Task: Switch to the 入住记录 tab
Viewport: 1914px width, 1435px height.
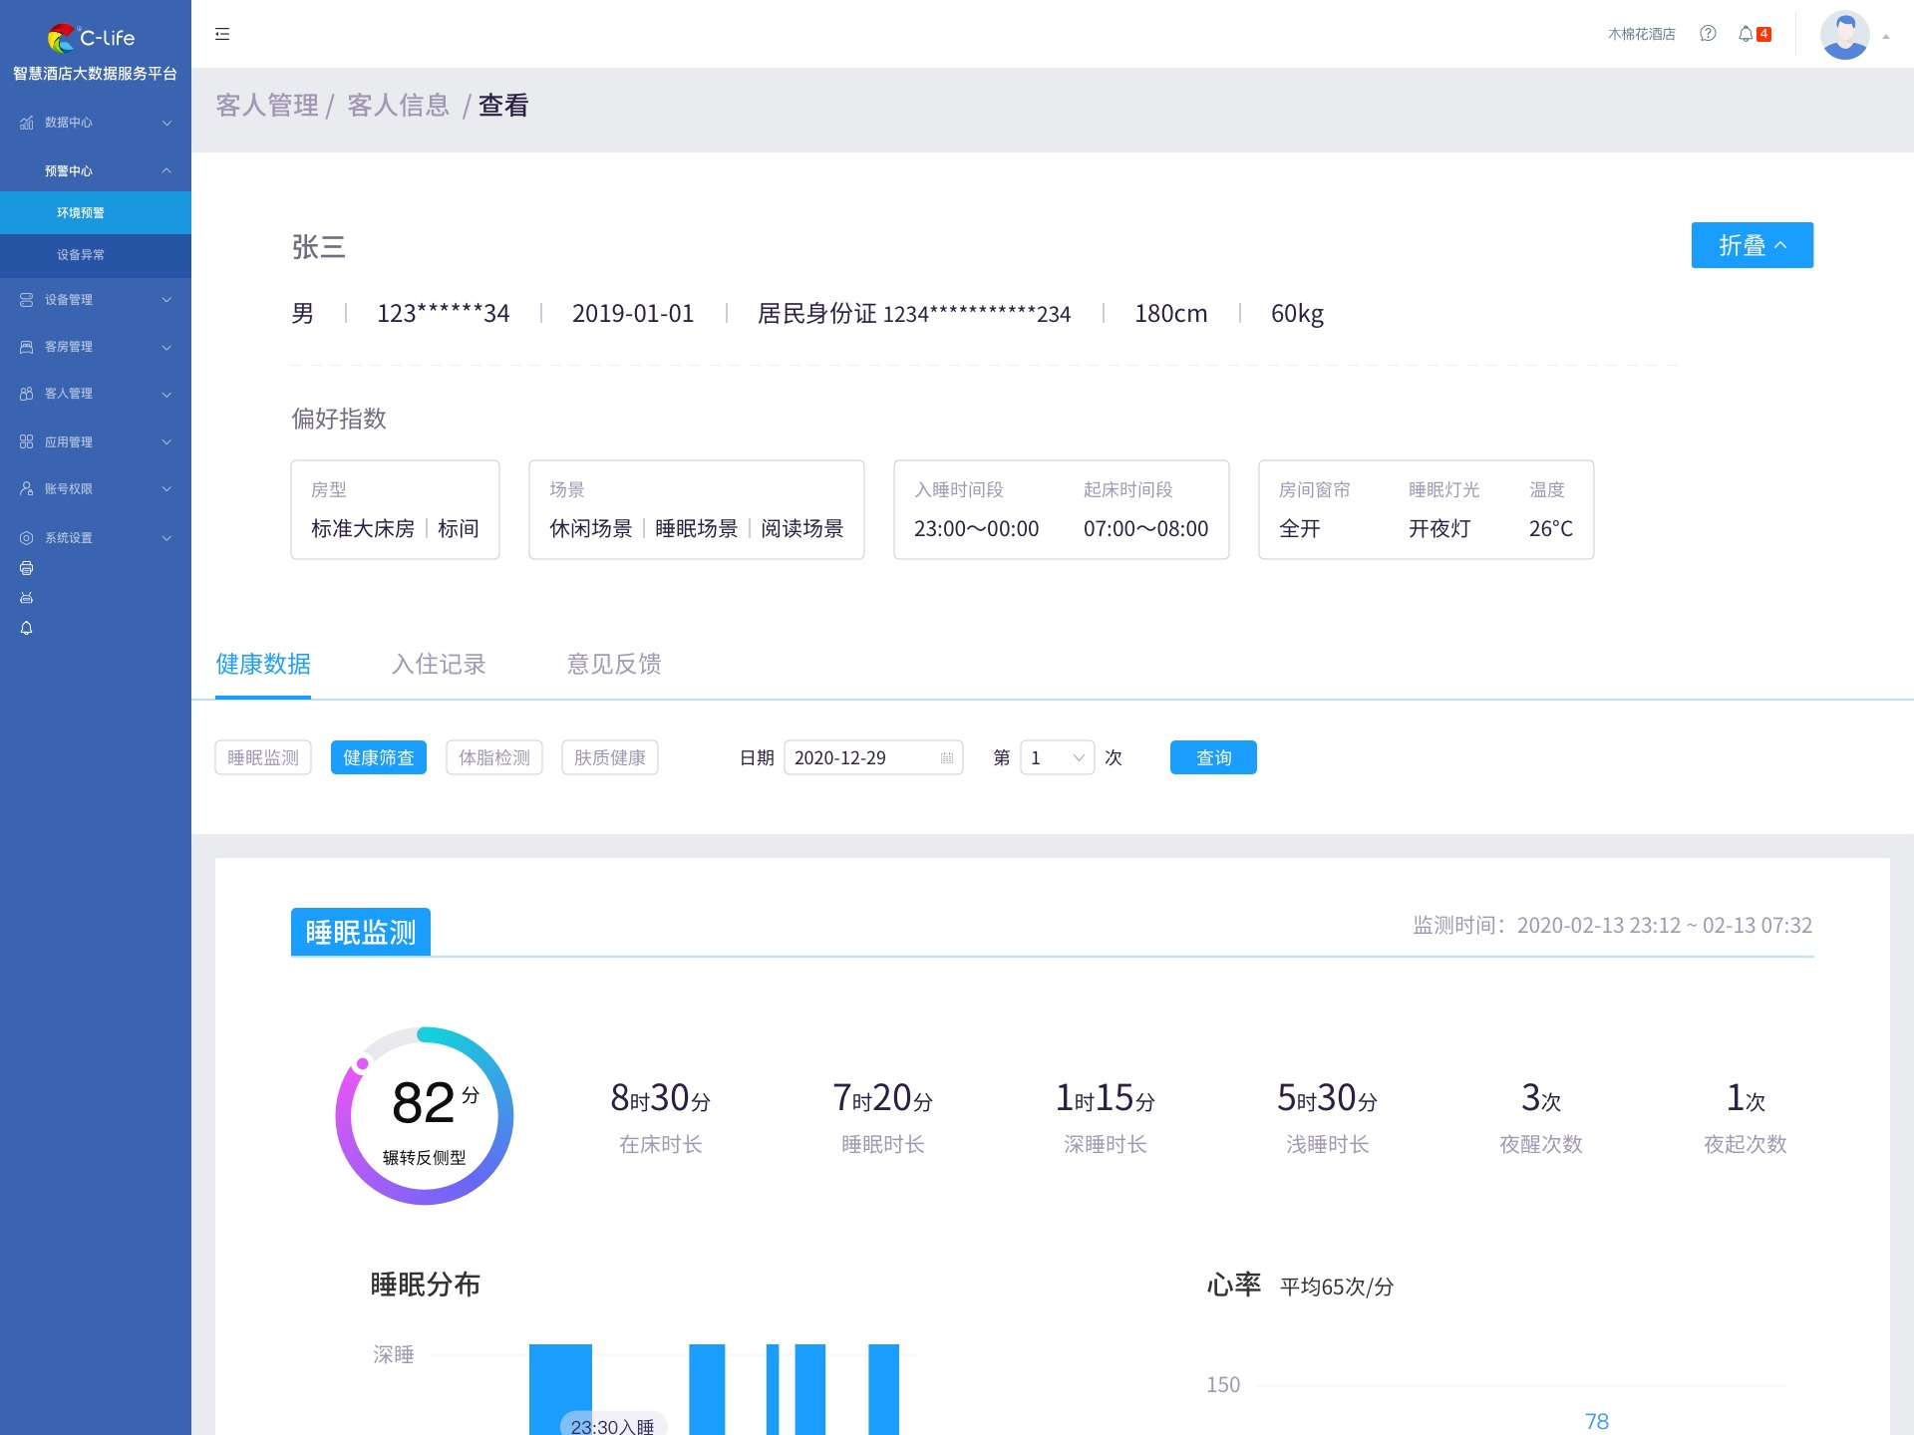Action: 439,665
